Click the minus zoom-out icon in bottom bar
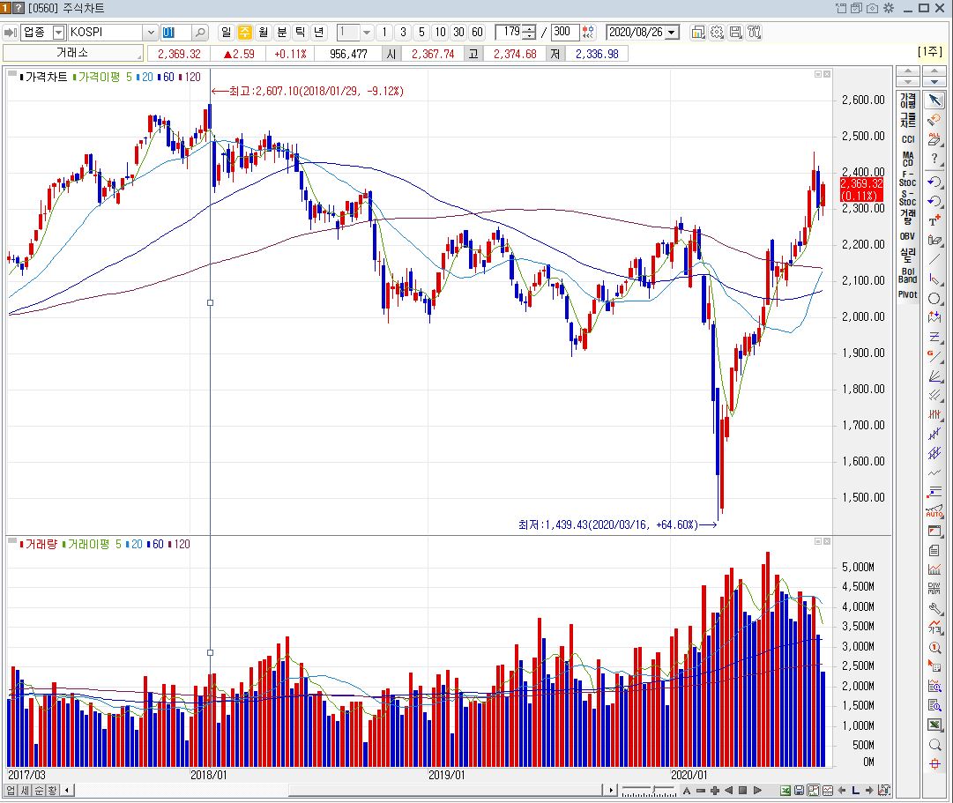This screenshot has height=803, width=953. 701,791
